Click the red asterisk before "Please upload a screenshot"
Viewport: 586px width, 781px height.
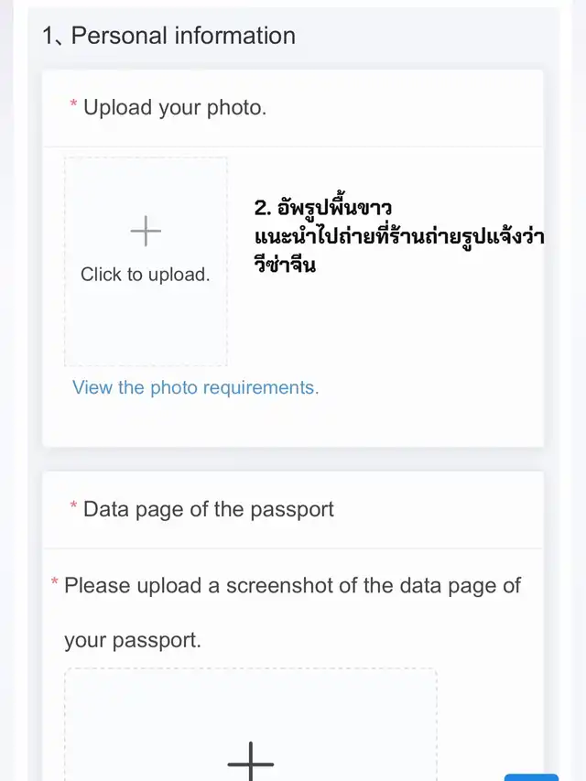tap(55, 584)
